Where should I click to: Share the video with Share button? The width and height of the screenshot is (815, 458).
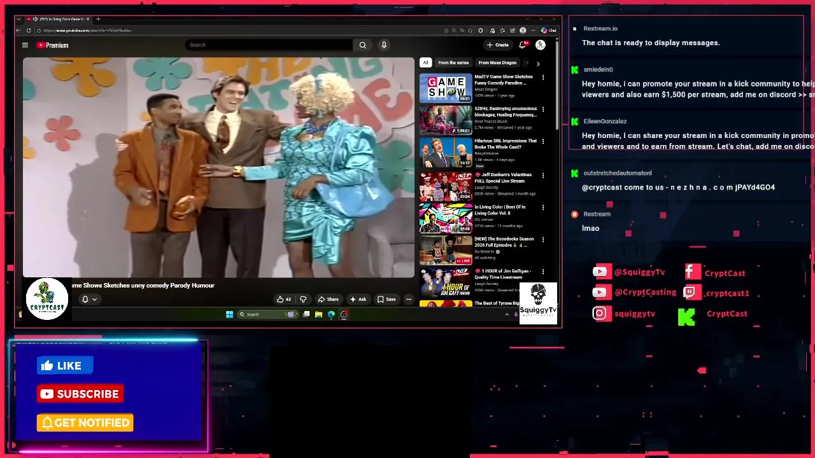[329, 299]
